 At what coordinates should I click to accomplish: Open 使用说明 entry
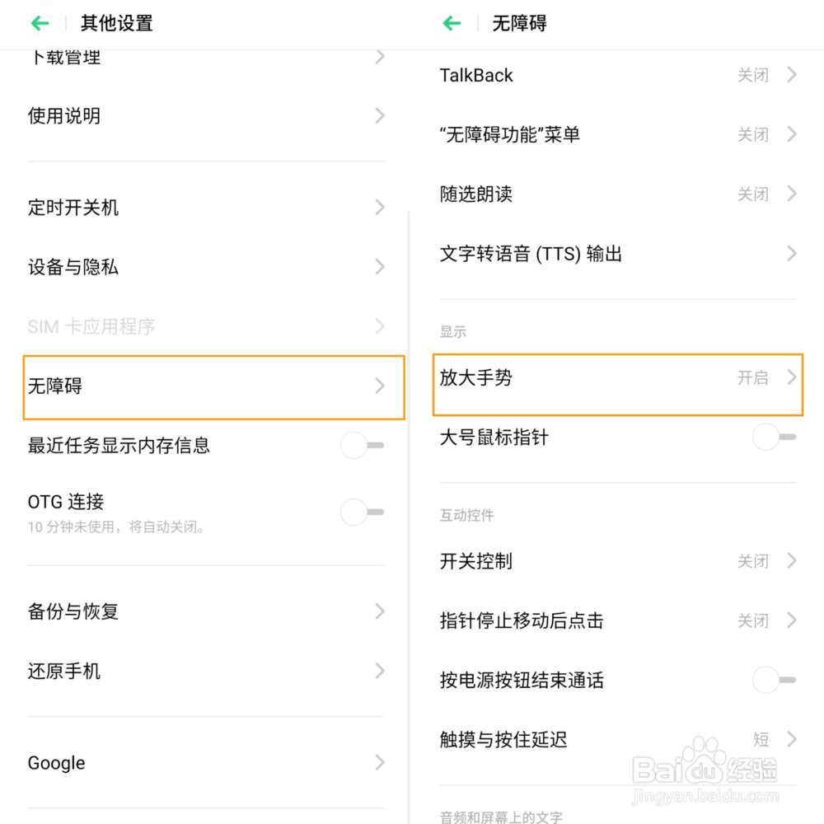tap(206, 116)
